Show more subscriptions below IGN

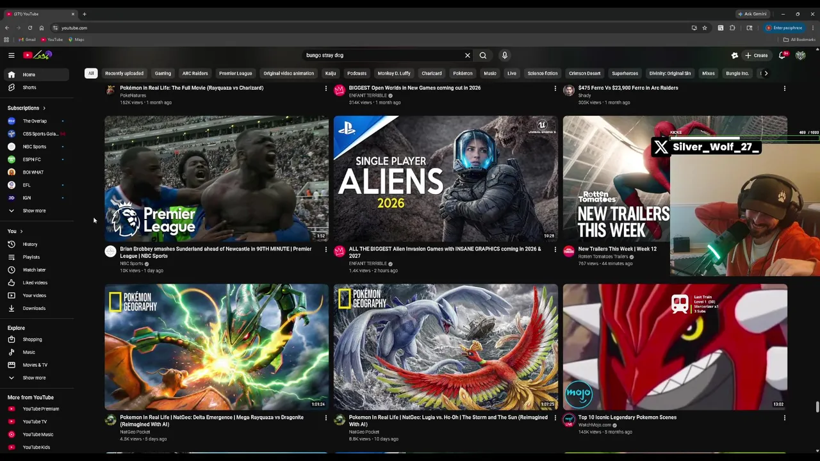[37, 211]
